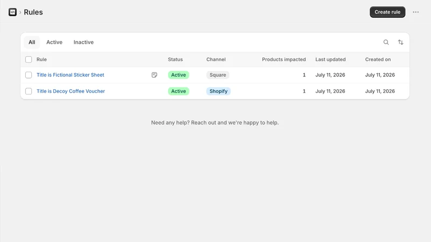
Task: Check the Title is Decoy Coffee Voucher row
Action: tap(29, 91)
